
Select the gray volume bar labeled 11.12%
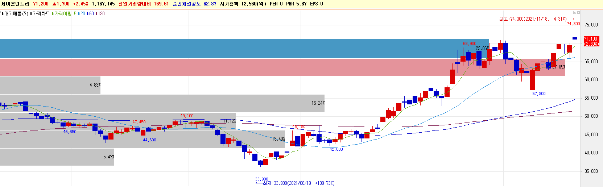(x=118, y=121)
